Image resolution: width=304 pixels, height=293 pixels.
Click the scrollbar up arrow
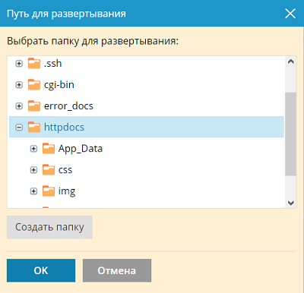(291, 61)
